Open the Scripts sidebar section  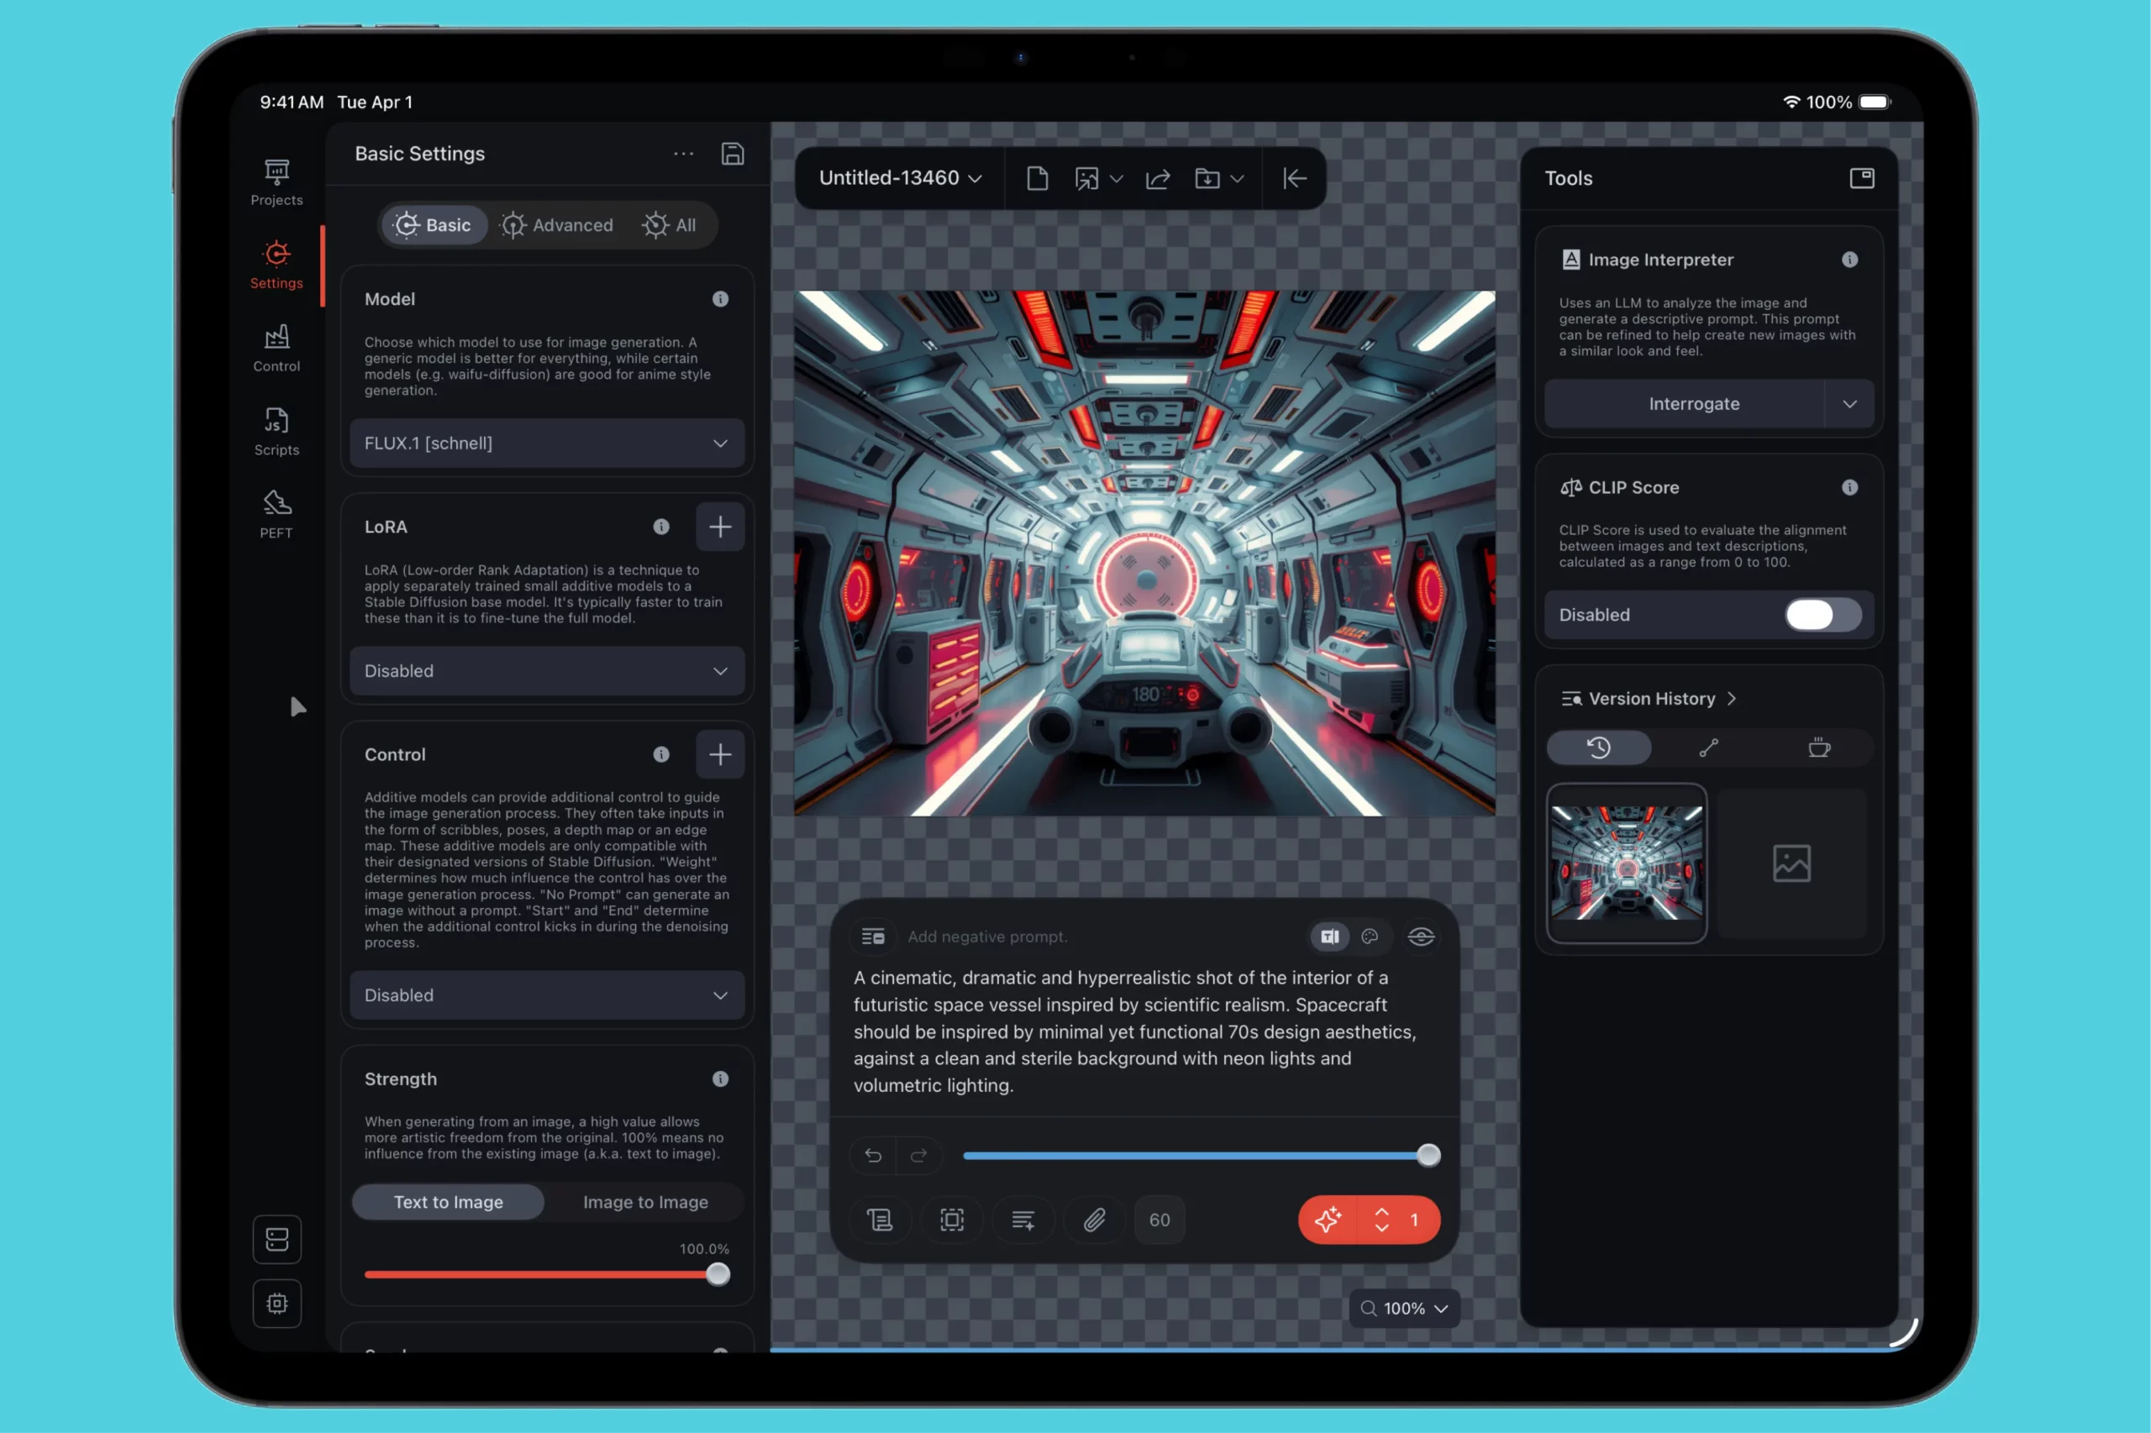[276, 432]
